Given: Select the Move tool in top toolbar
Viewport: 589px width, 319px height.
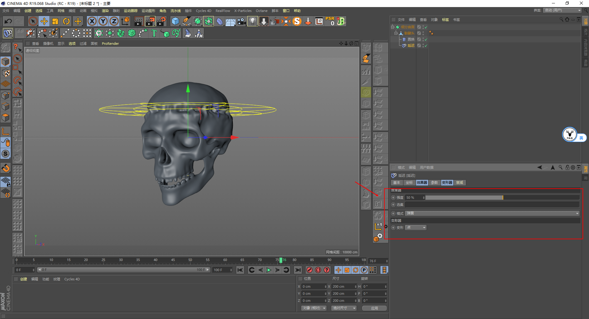Looking at the screenshot, I should [44, 21].
